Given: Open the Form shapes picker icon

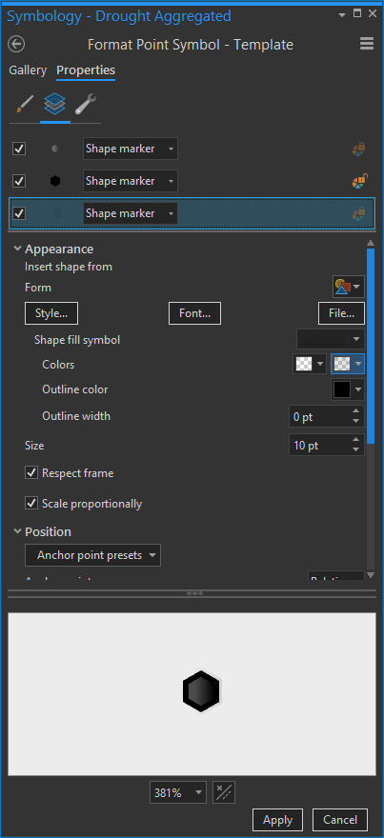Looking at the screenshot, I should coord(349,288).
